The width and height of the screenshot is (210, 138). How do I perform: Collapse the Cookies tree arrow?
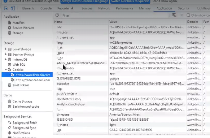[x=6, y=70]
